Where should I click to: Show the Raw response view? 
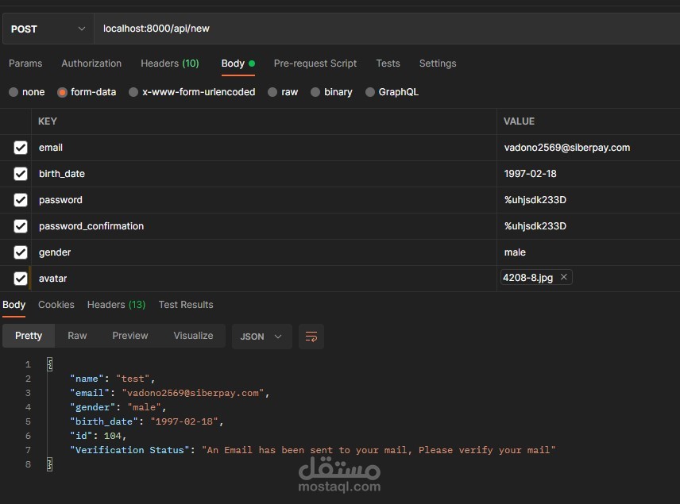pyautogui.click(x=77, y=336)
